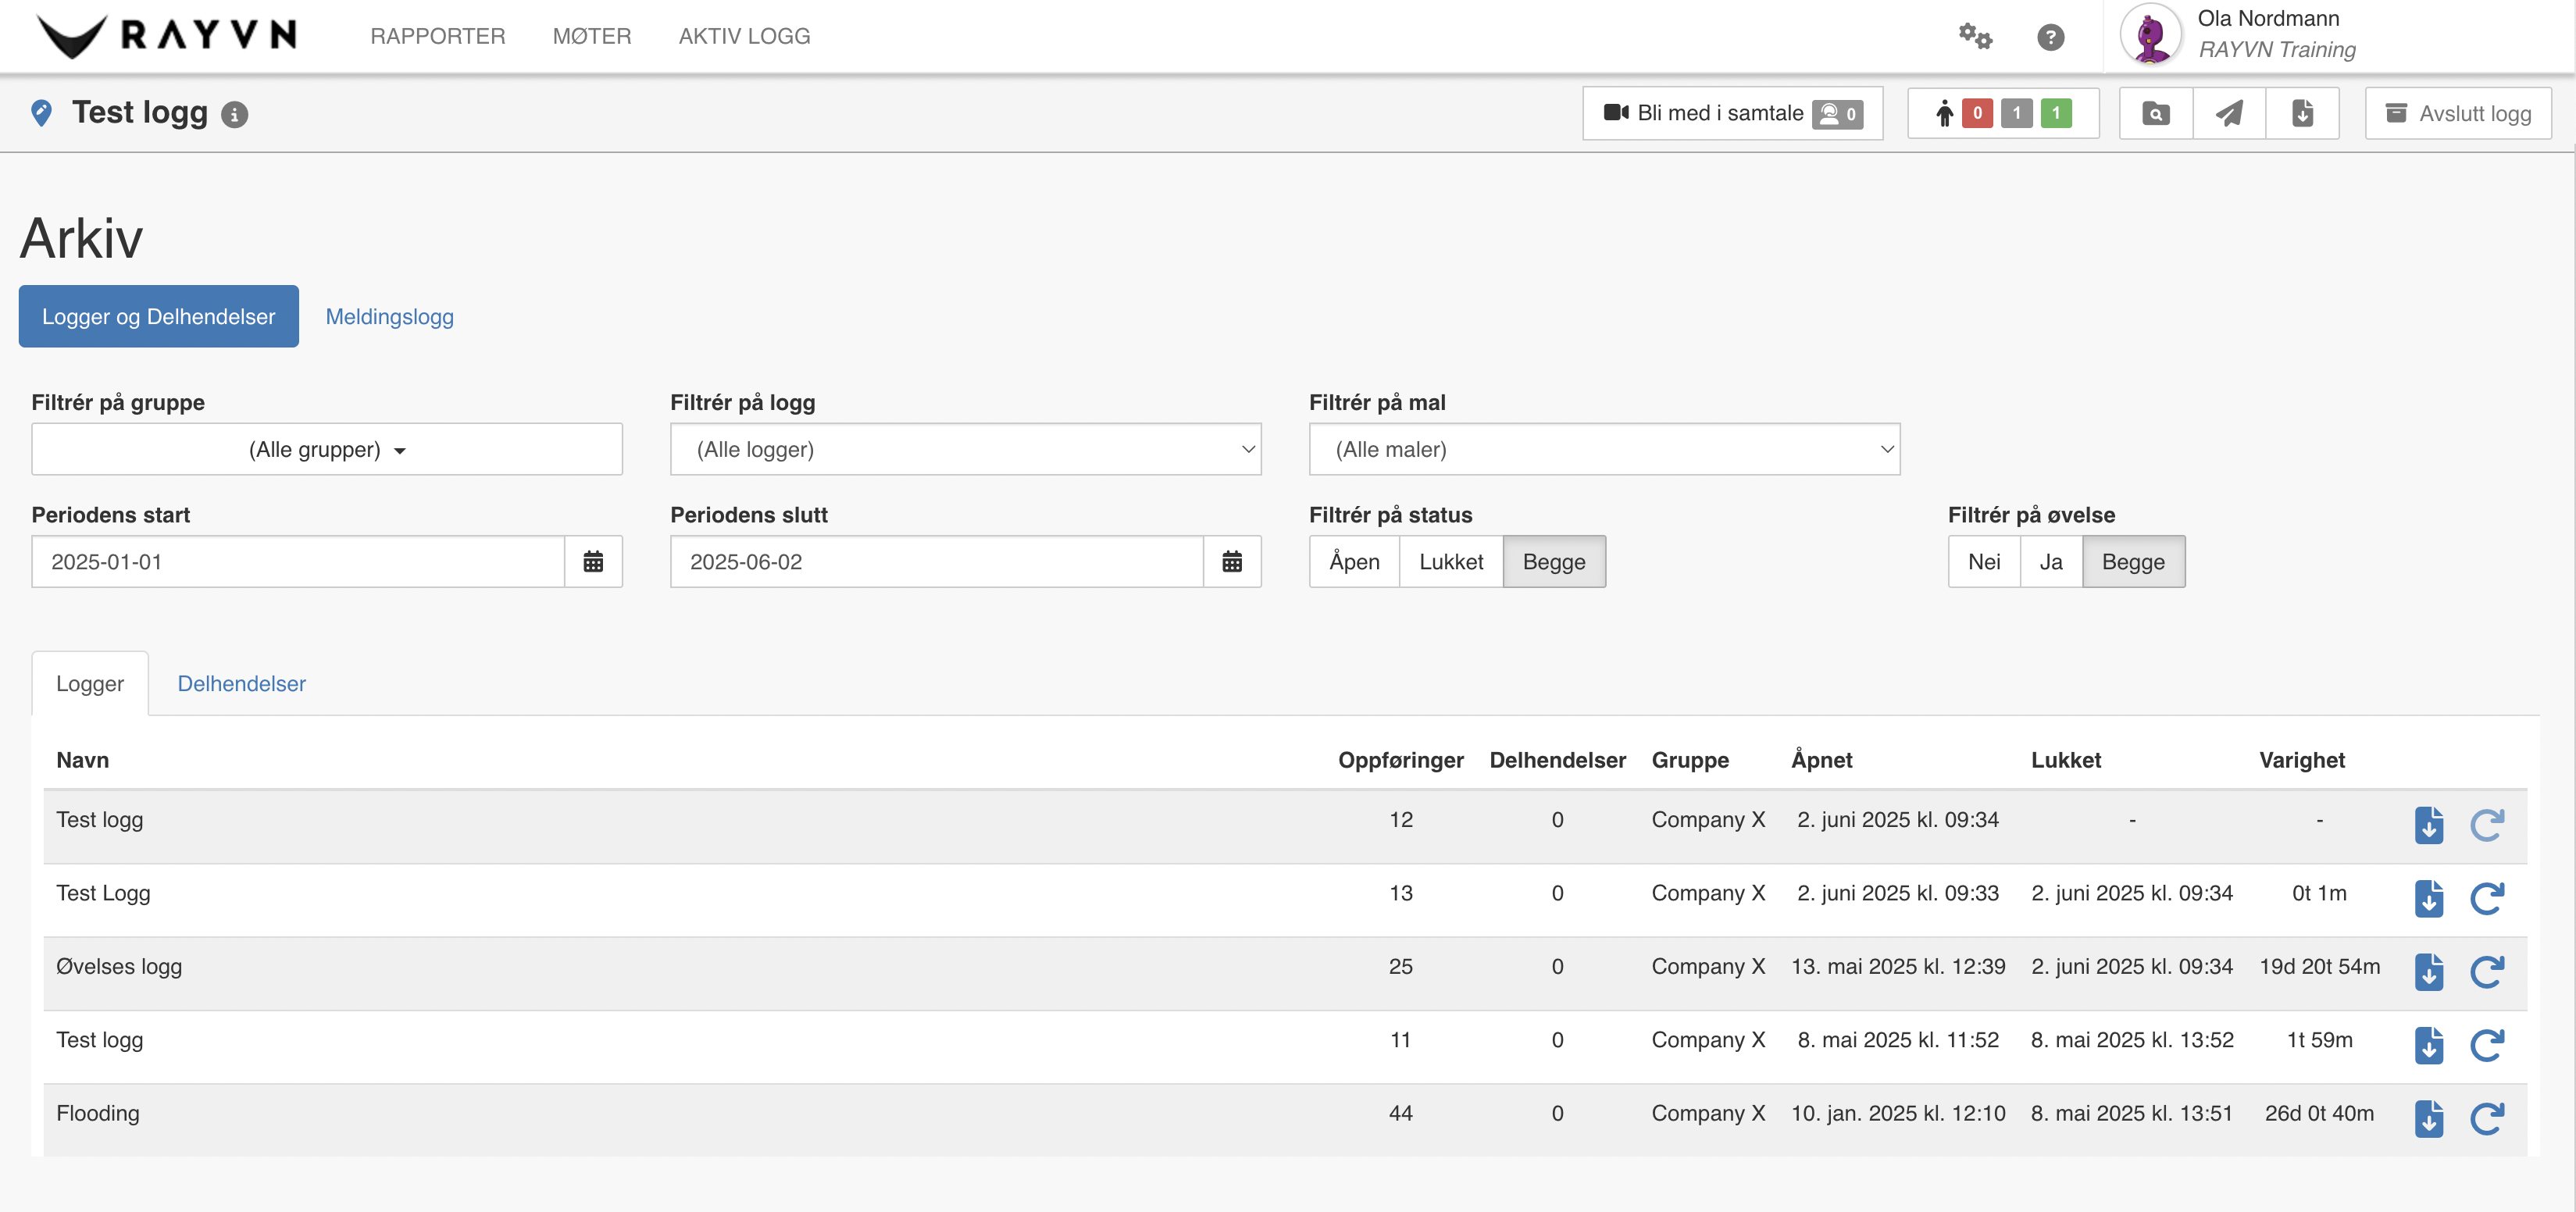Click the Navn column header

click(x=83, y=760)
